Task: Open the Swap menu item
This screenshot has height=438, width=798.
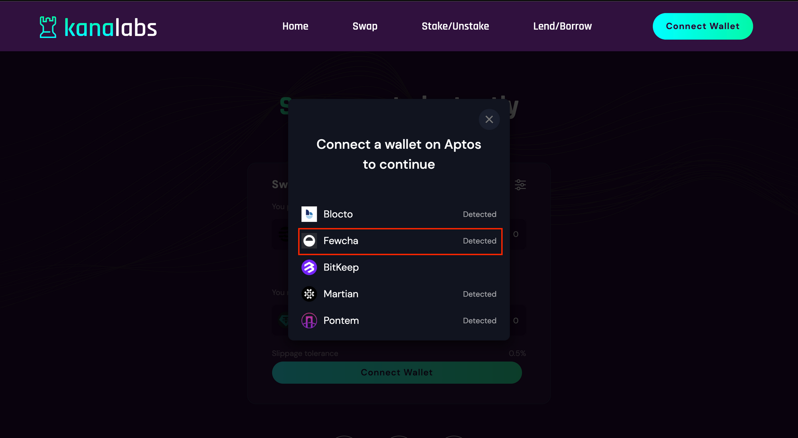Action: [x=365, y=26]
